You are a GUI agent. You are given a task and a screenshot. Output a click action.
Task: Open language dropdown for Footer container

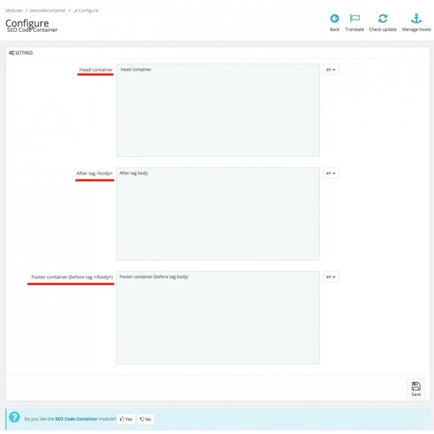click(x=331, y=276)
